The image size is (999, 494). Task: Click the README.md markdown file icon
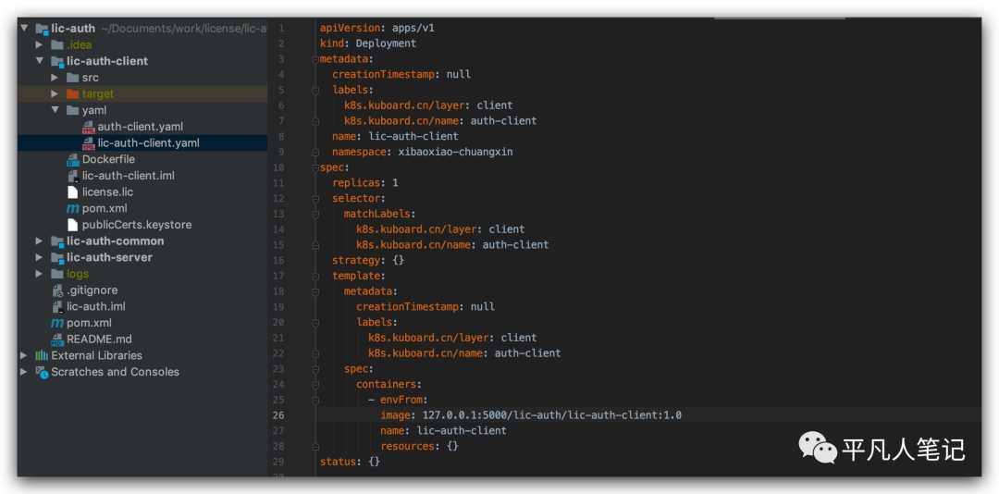57,340
